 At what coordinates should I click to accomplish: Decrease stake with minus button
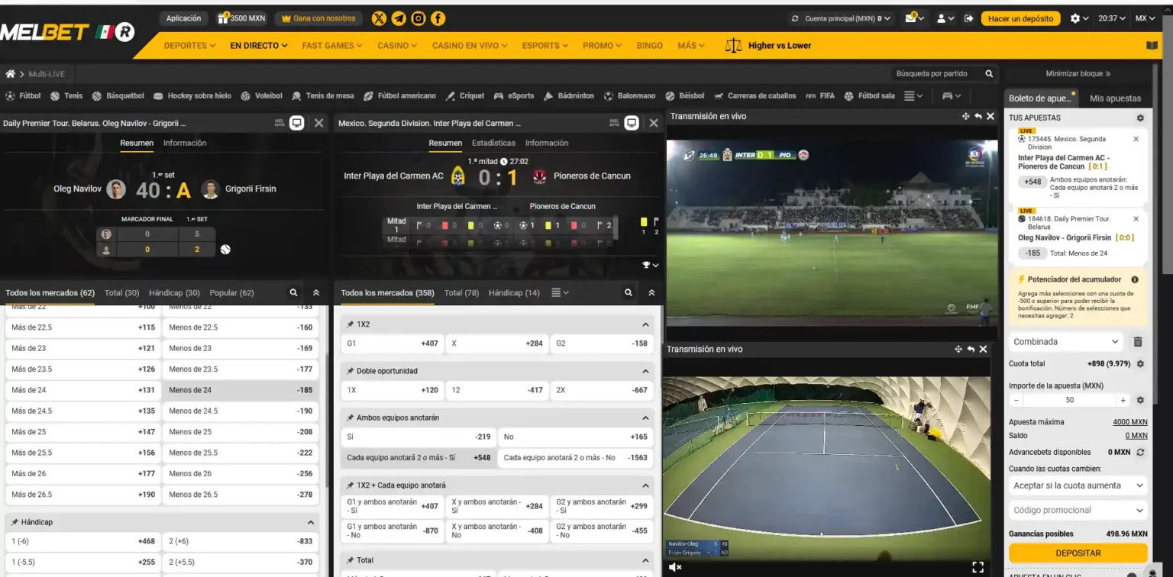tap(1016, 400)
